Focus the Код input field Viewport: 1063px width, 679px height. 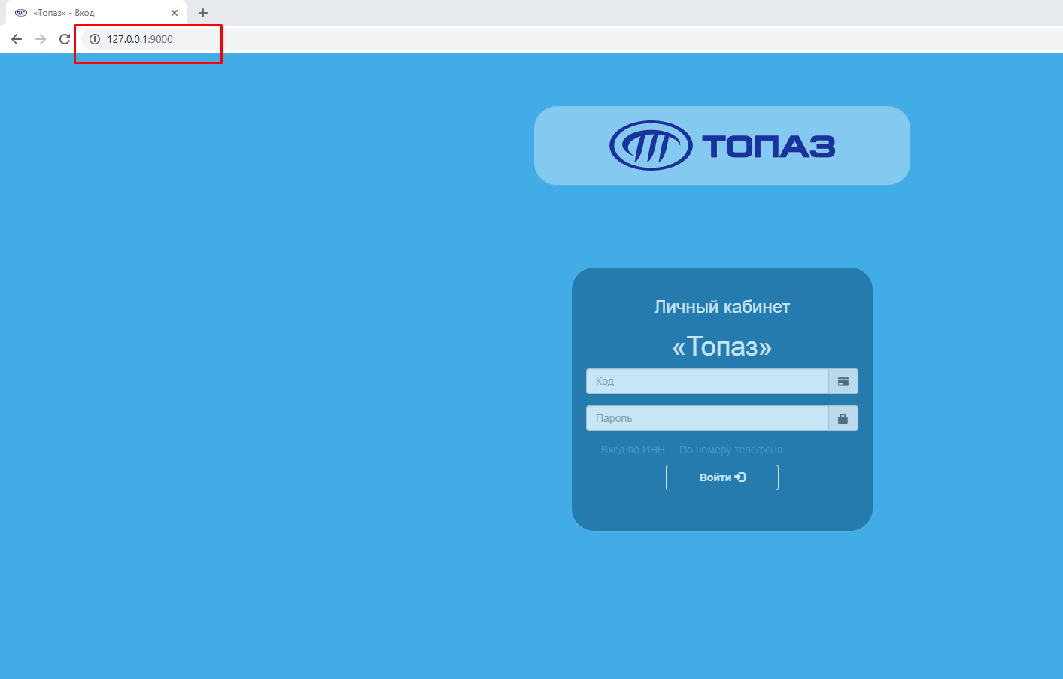point(707,381)
